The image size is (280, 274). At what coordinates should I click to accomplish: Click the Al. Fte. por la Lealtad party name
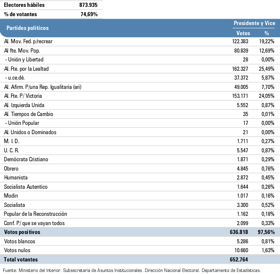26,69
